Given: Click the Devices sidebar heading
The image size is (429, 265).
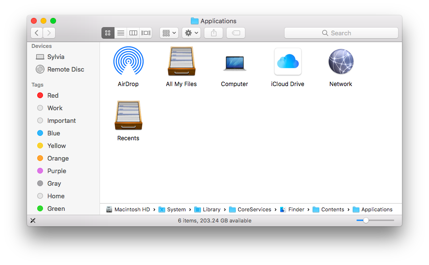Looking at the screenshot, I should [42, 46].
